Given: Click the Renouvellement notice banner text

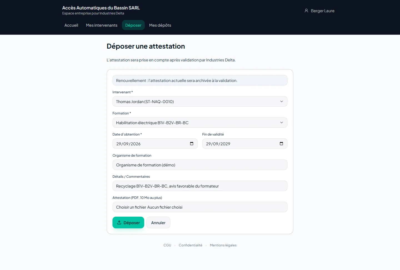Looking at the screenshot, I should [x=177, y=81].
